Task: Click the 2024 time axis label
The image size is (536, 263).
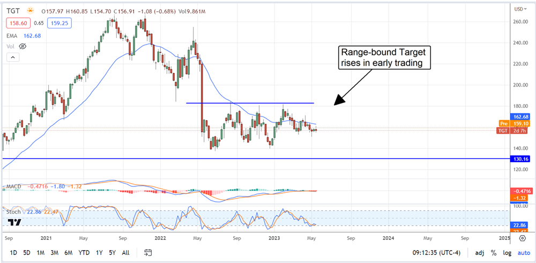Action: [x=388, y=238]
